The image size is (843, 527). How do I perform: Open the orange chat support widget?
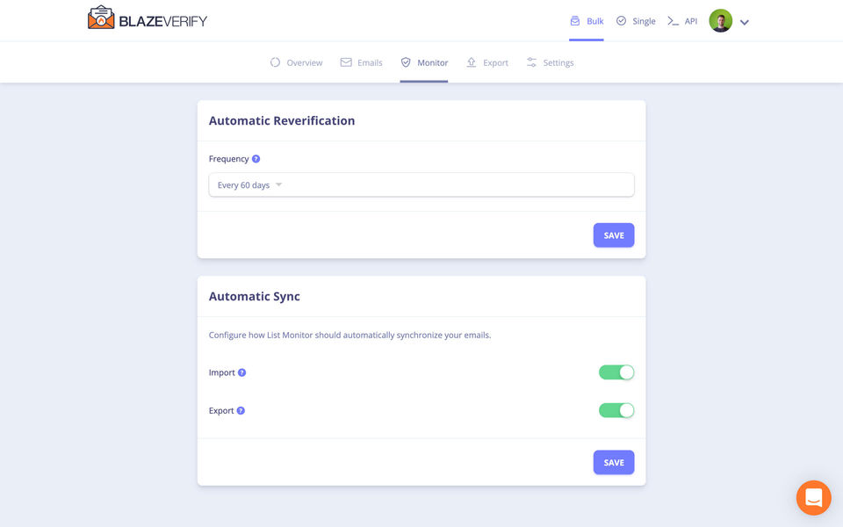(813, 498)
